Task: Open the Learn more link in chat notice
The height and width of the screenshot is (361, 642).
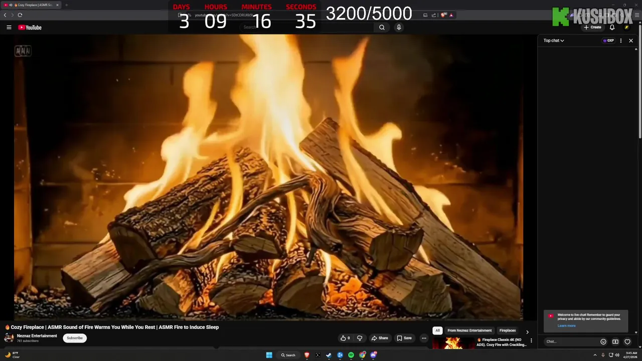Action: [566, 326]
